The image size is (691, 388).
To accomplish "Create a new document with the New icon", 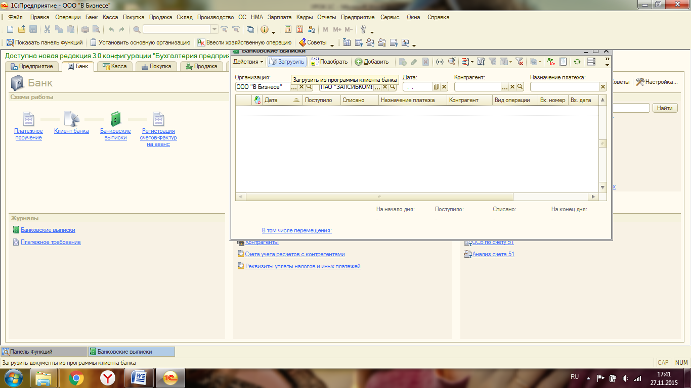I will coord(10,30).
